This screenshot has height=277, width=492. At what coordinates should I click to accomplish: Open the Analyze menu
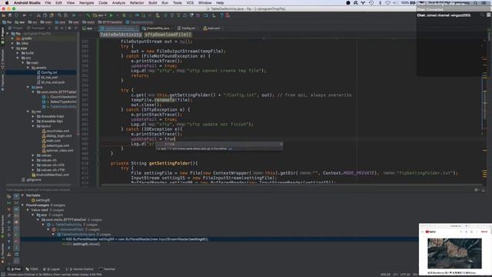pyautogui.click(x=118, y=3)
